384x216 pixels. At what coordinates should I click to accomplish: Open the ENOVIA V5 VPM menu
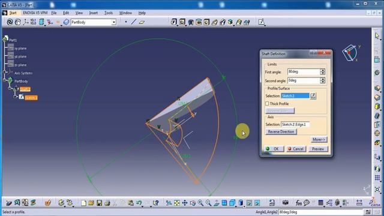pos(35,13)
